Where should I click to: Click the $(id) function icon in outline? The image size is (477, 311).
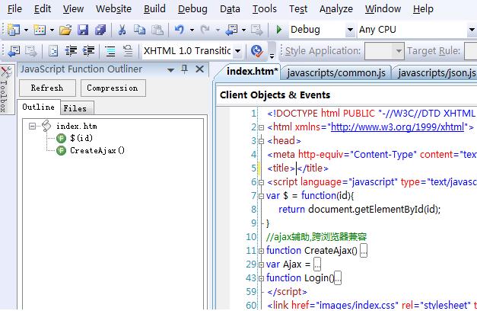(61, 138)
